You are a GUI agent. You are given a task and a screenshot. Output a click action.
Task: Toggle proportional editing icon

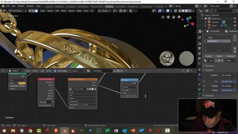[x=131, y=11]
